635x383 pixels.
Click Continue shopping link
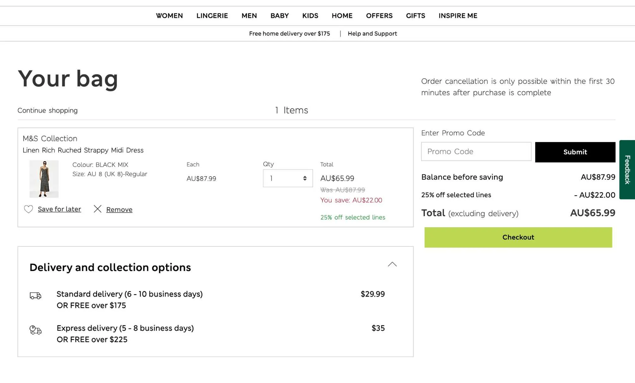point(47,110)
